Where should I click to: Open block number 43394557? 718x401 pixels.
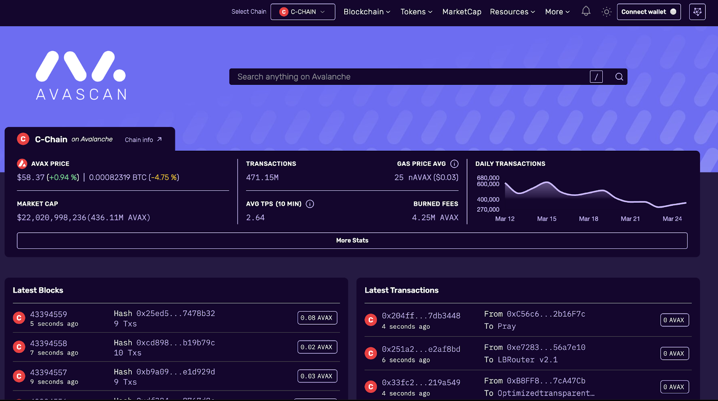tap(48, 373)
